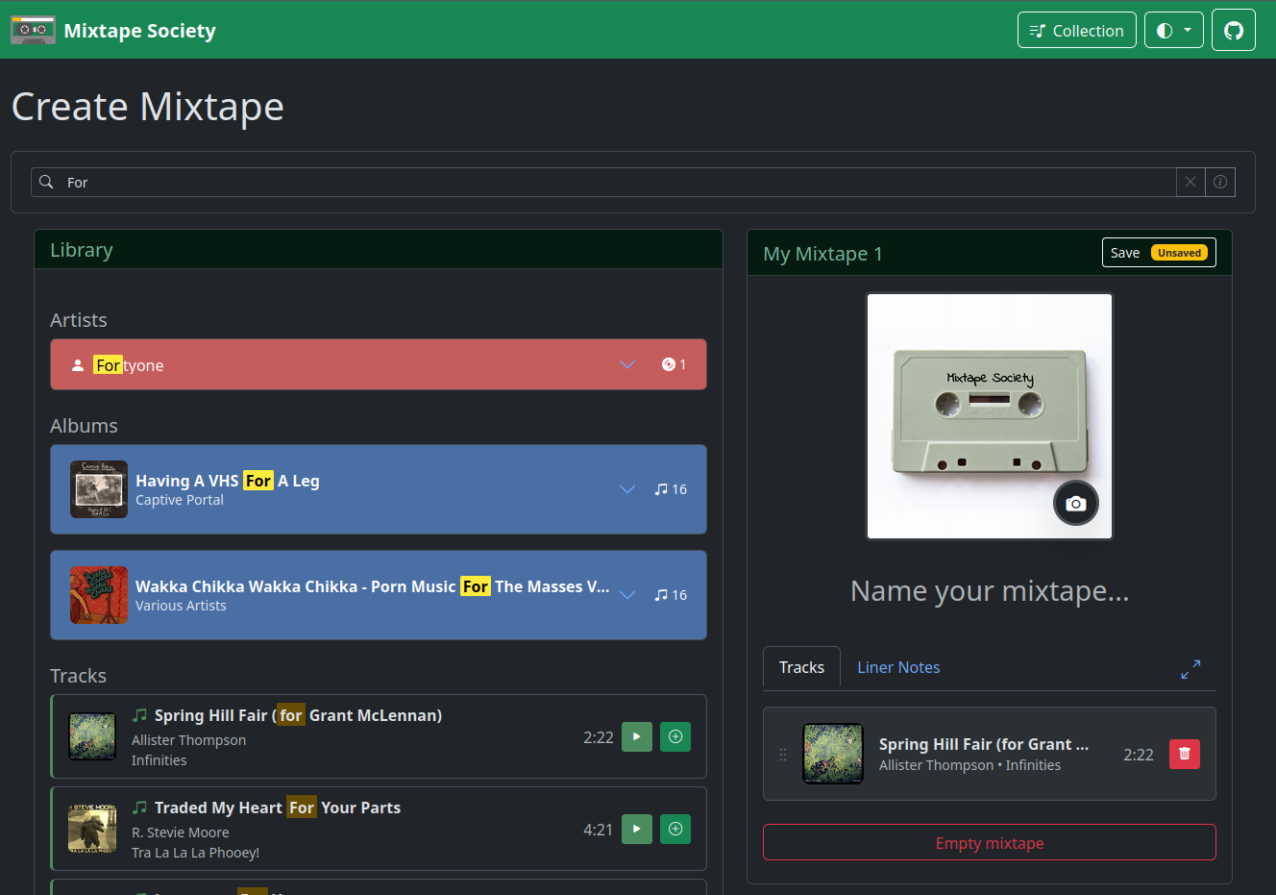Click the camera icon to change cover

click(1075, 504)
